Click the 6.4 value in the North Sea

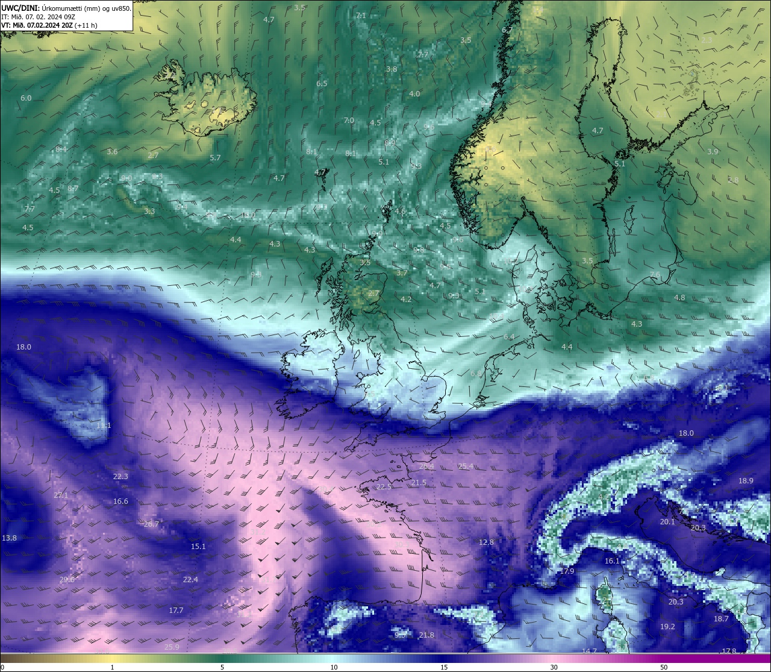[509, 338]
